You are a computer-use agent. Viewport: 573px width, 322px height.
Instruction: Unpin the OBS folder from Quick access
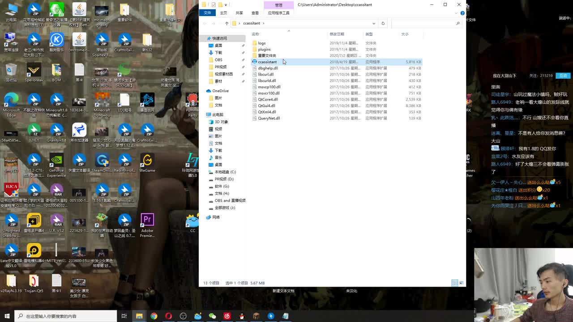243,60
